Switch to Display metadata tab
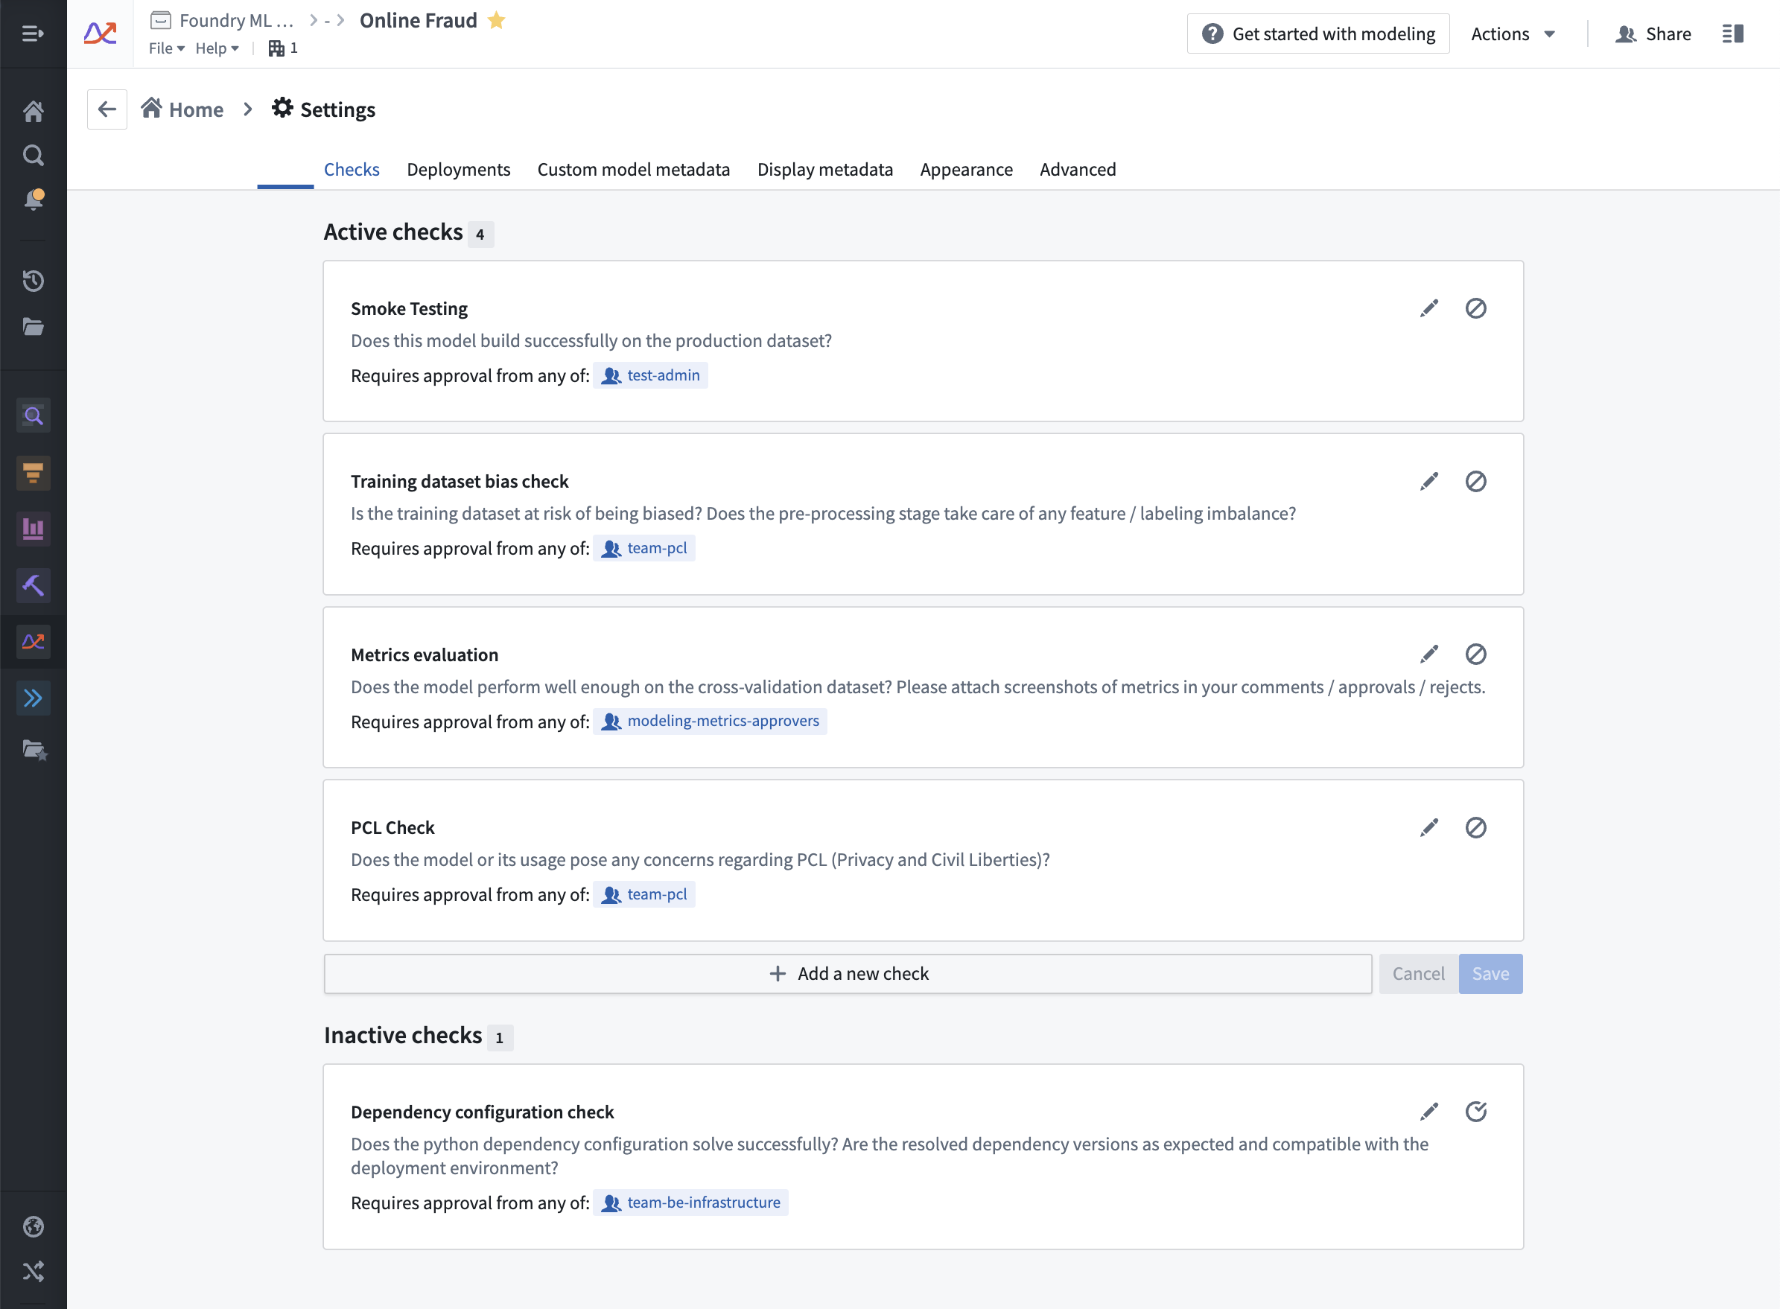This screenshot has width=1780, height=1309. (825, 170)
